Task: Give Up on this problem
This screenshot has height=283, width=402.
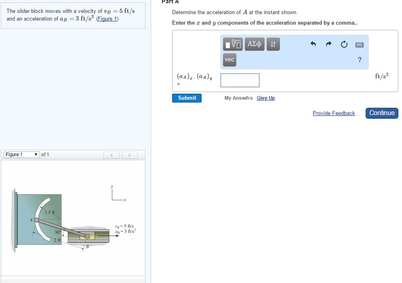Action: pos(266,98)
